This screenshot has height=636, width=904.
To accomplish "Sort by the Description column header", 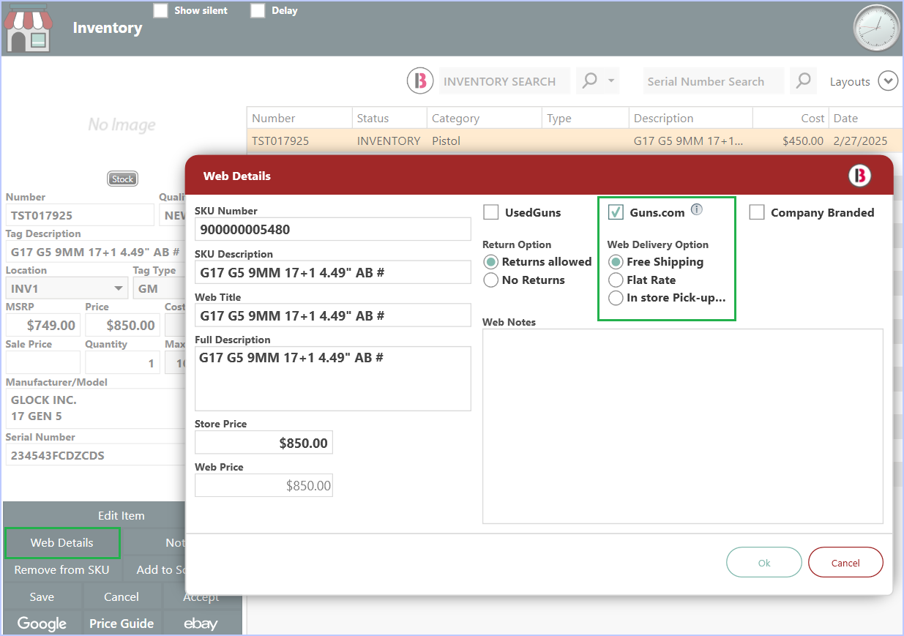I will [x=690, y=118].
